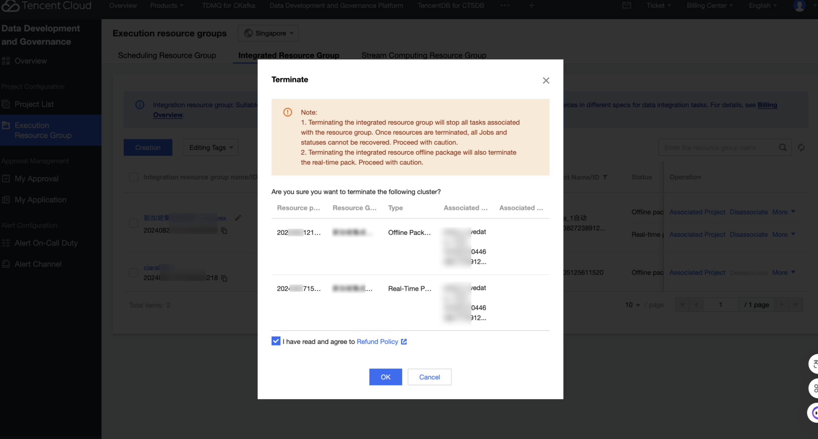This screenshot has height=439, width=818.
Task: Click the search magnifier icon
Action: [783, 148]
